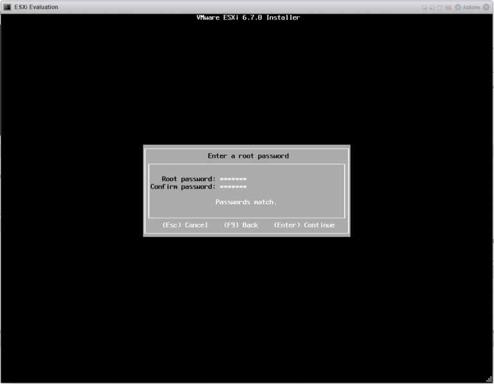The height and width of the screenshot is (384, 494).
Task: Click the ESXi Evaluation console icon
Action: click(7, 7)
